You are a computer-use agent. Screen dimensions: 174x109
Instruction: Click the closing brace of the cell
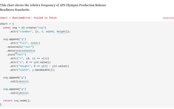[x=1, y=104]
